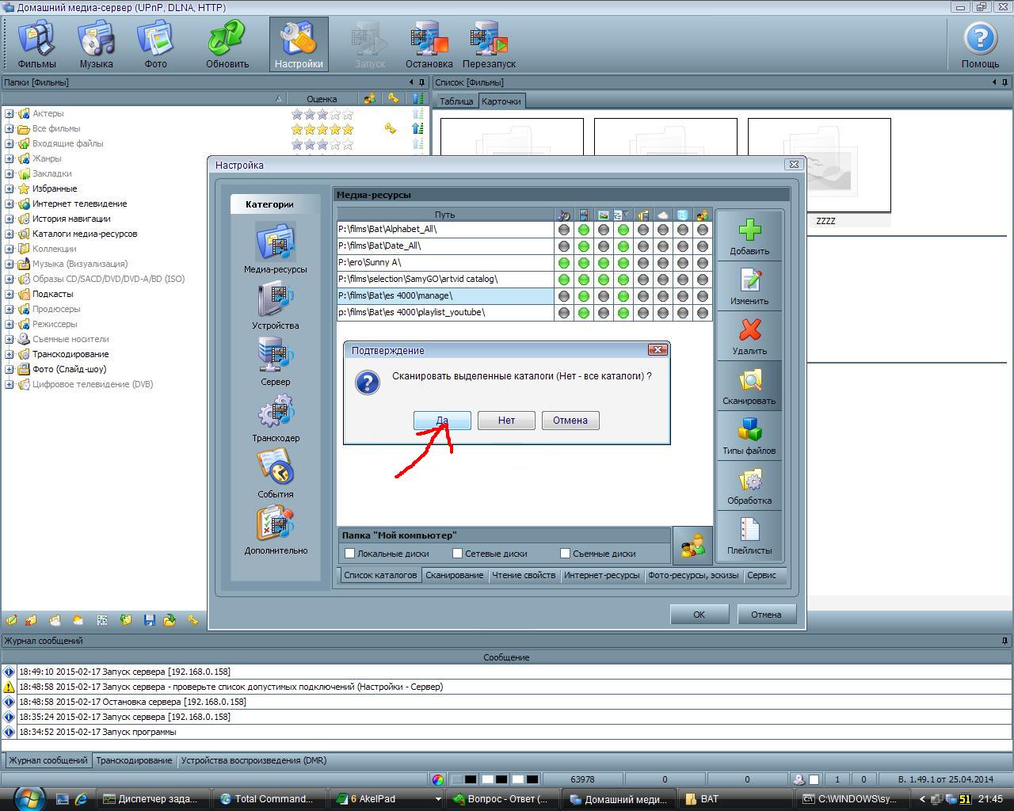This screenshot has height=811, width=1014.
Task: Check the Съемные диски checkbox
Action: [565, 554]
